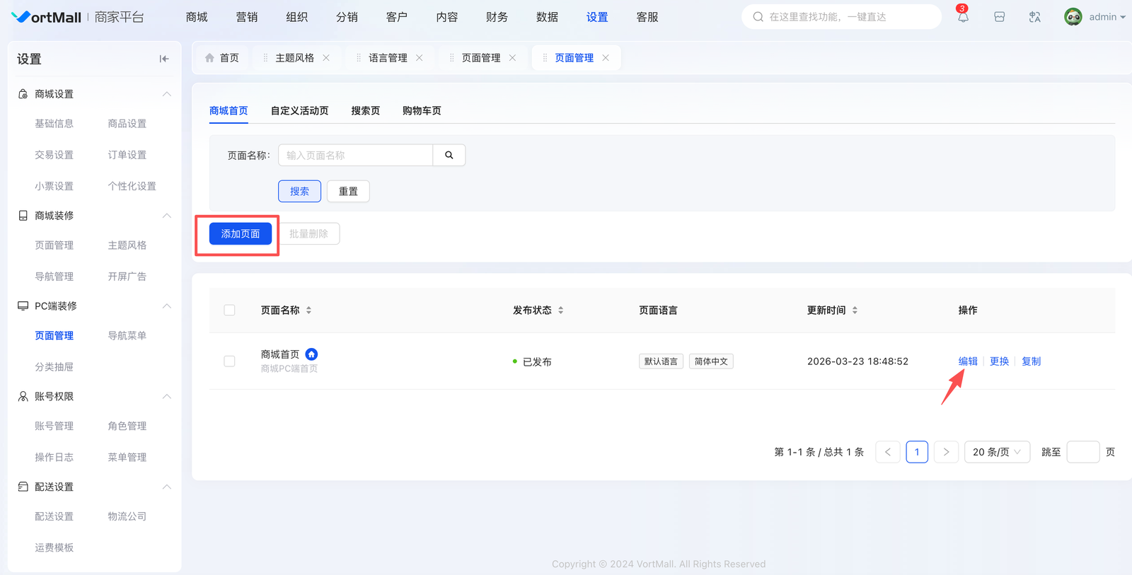Close the 语言管理 tab

420,58
